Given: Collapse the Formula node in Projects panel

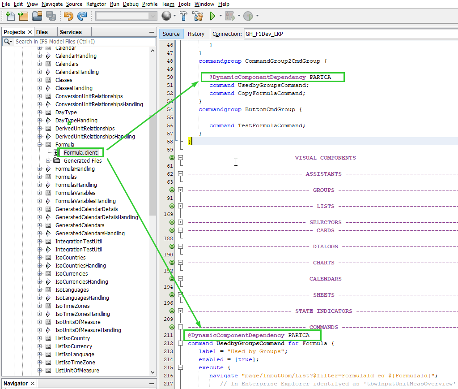Looking at the screenshot, I should coord(39,144).
